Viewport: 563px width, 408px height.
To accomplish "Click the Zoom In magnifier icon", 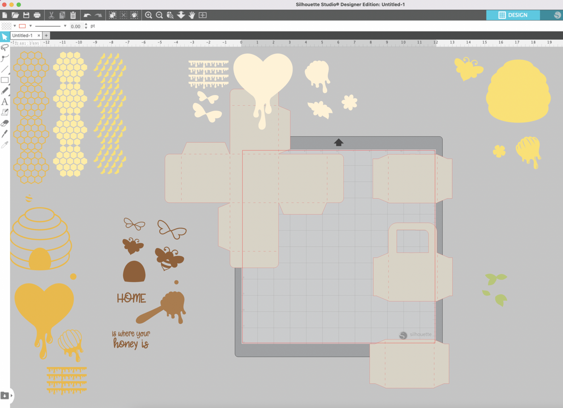I will (x=148, y=15).
